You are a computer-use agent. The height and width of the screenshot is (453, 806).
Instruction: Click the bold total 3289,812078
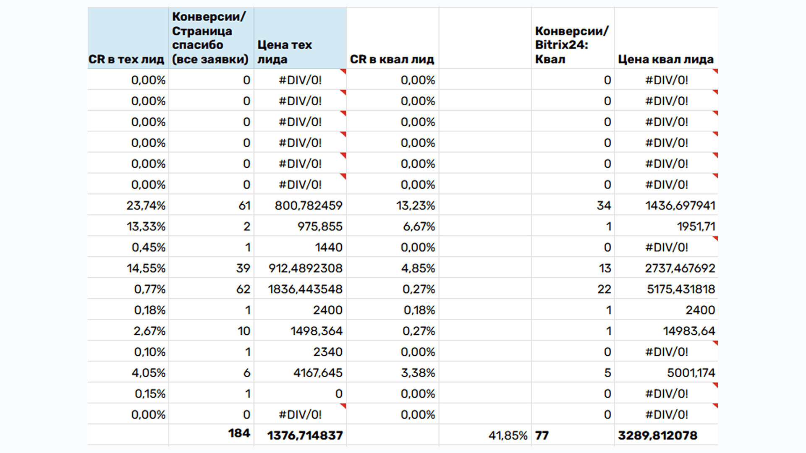(x=657, y=435)
